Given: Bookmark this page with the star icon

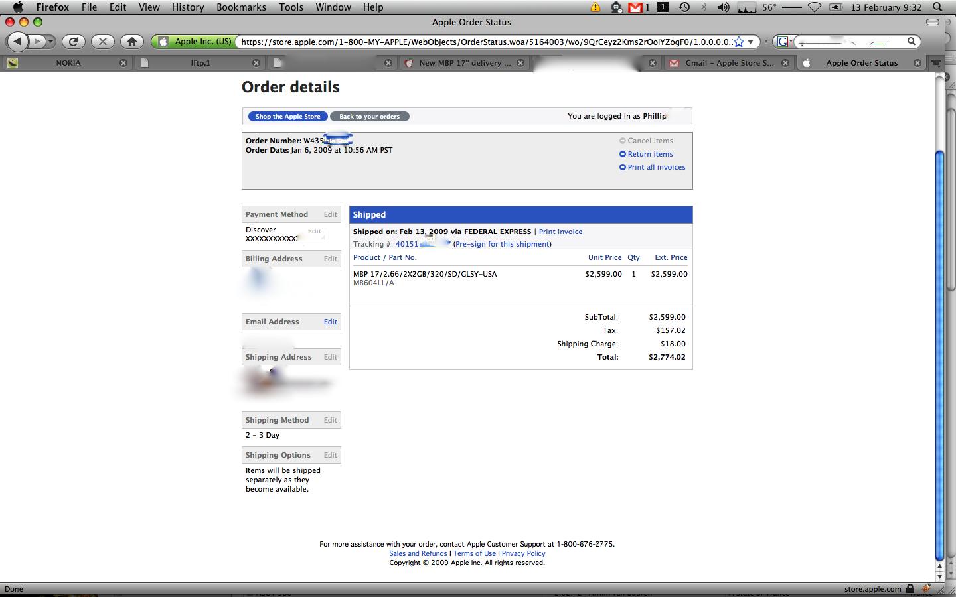Looking at the screenshot, I should pyautogui.click(x=739, y=42).
